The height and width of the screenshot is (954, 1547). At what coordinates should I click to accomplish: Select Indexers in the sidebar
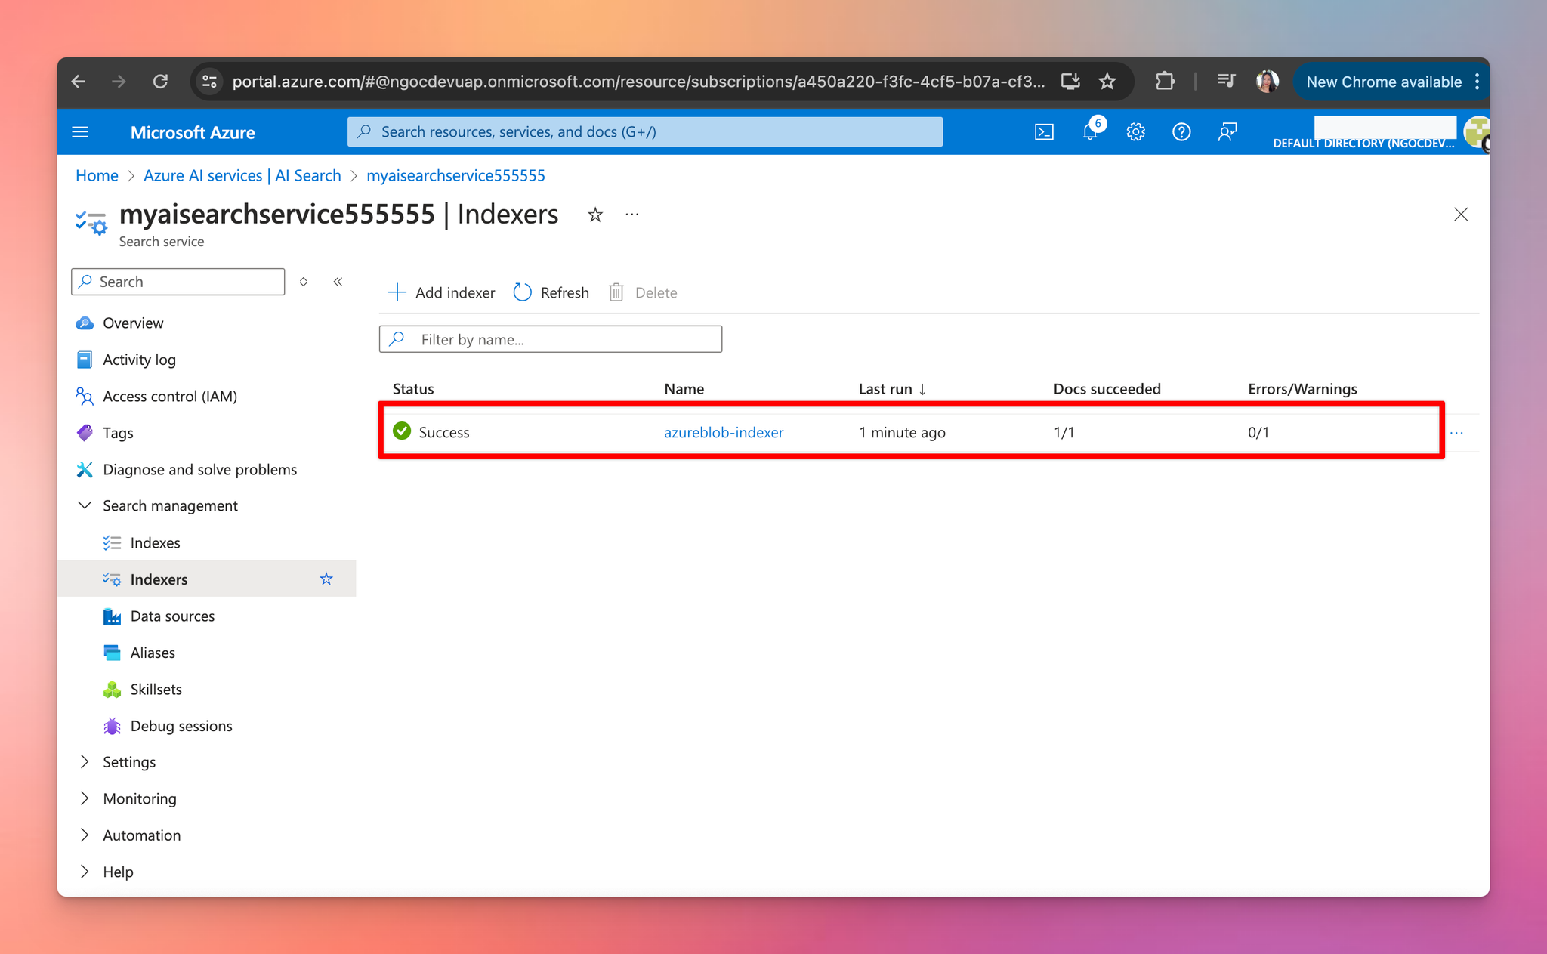pyautogui.click(x=159, y=579)
